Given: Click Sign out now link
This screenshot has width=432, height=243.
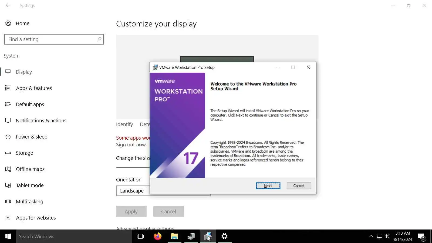Looking at the screenshot, I should point(131,145).
